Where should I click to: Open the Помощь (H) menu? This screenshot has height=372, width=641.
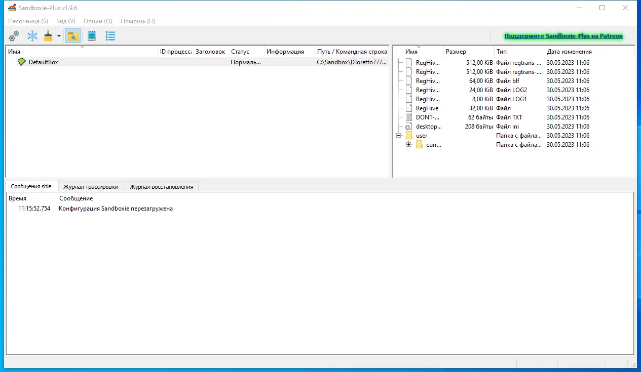(138, 21)
